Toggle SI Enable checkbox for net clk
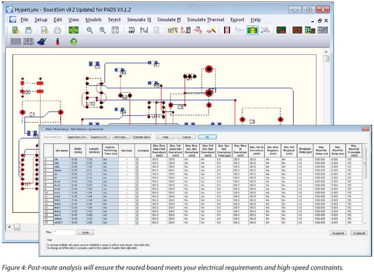The height and width of the screenshot is (274, 374). [x=137, y=160]
